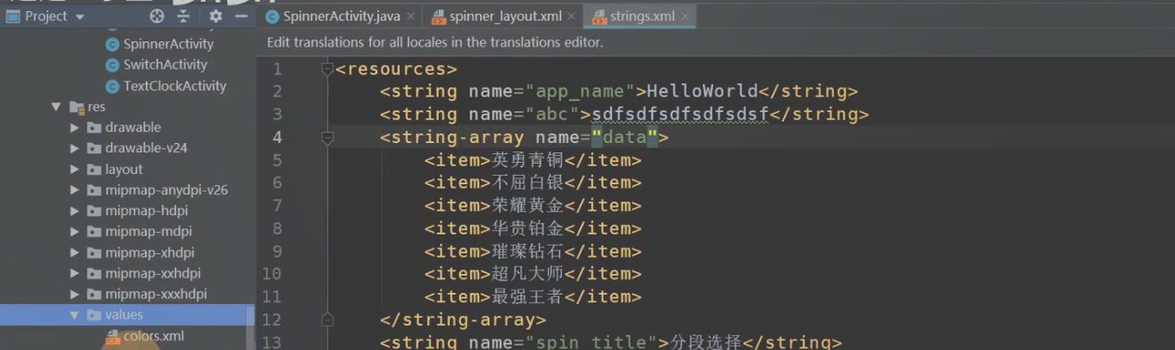Expand the drawable-v24 folder
Image resolution: width=1175 pixels, height=350 pixels.
point(75,148)
